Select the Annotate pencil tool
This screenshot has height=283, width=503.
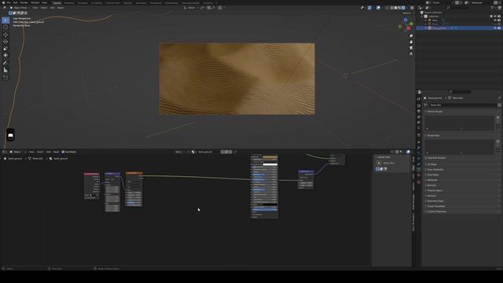point(6,63)
